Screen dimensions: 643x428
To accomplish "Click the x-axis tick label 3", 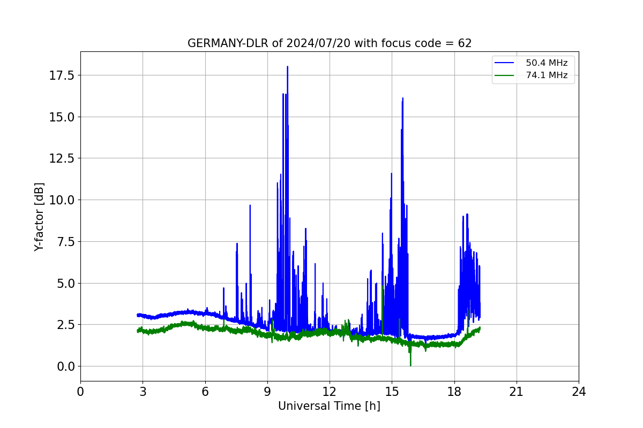I will pos(143,392).
